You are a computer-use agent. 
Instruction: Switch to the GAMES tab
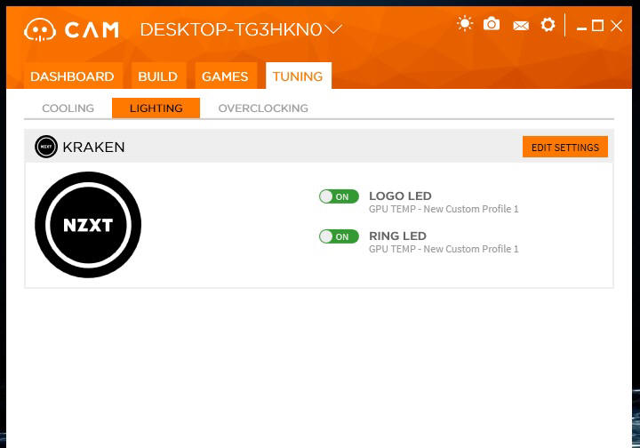pyautogui.click(x=225, y=76)
